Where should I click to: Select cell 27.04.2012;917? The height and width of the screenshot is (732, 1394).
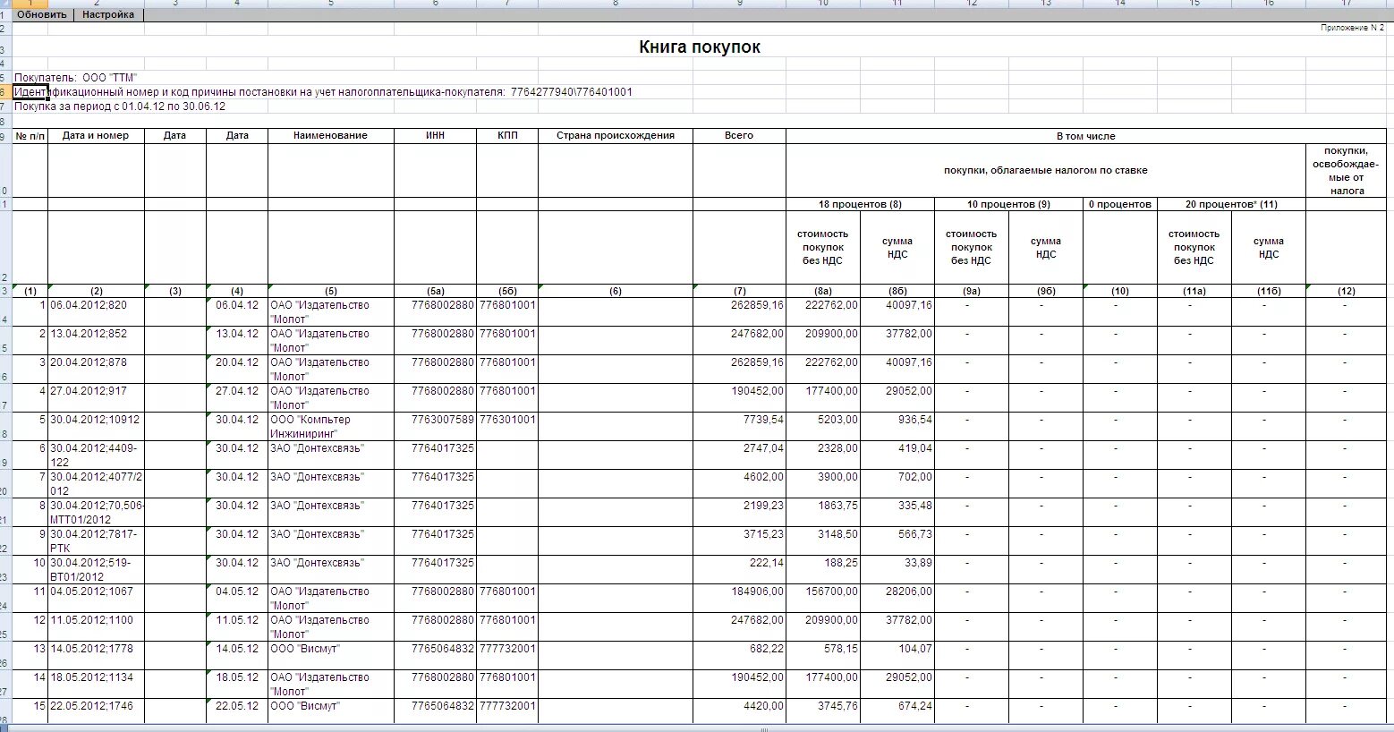96,398
